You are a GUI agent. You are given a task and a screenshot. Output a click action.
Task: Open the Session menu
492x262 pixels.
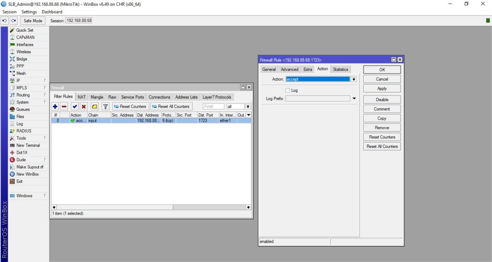(10, 12)
